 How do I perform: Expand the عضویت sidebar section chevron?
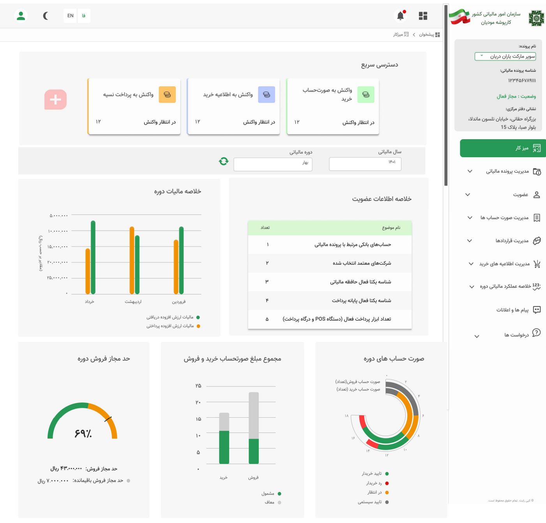[468, 195]
